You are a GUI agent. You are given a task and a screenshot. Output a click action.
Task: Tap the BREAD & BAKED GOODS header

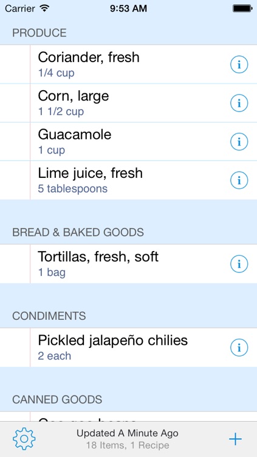78,232
